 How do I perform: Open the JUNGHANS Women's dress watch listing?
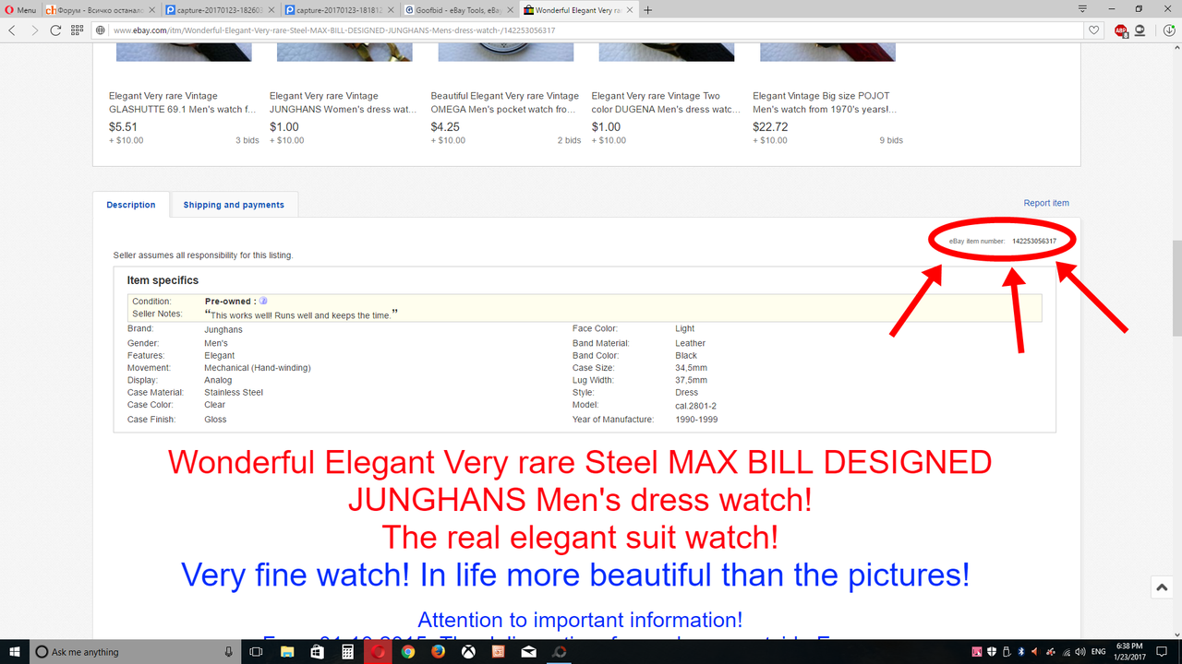(x=343, y=102)
